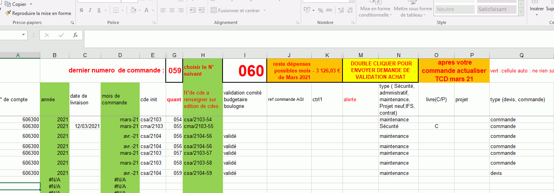Screen dimensions: 554x193
Task: Open the Mise en forme conditionnelle menu
Action: 375,12
